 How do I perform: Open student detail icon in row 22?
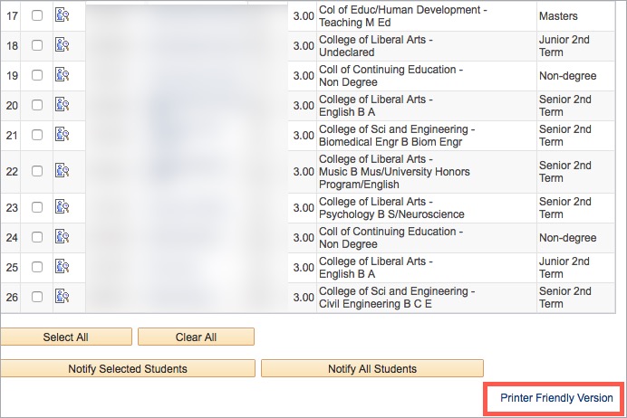pyautogui.click(x=62, y=170)
